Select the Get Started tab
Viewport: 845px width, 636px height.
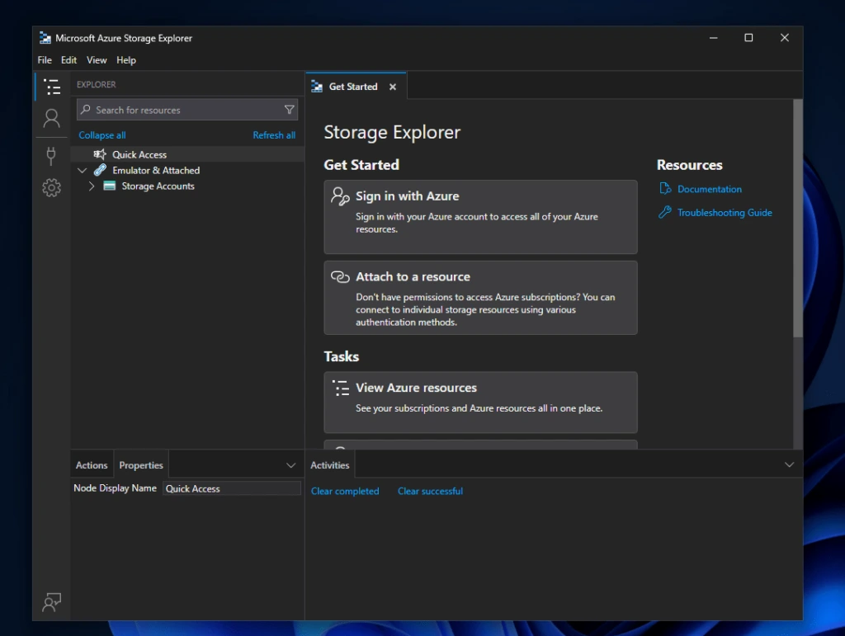356,86
